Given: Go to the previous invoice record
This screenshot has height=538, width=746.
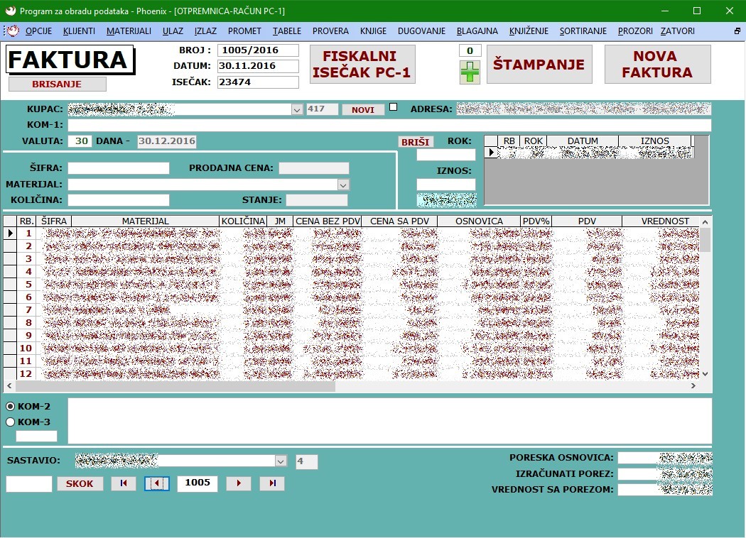Looking at the screenshot, I should pyautogui.click(x=157, y=483).
